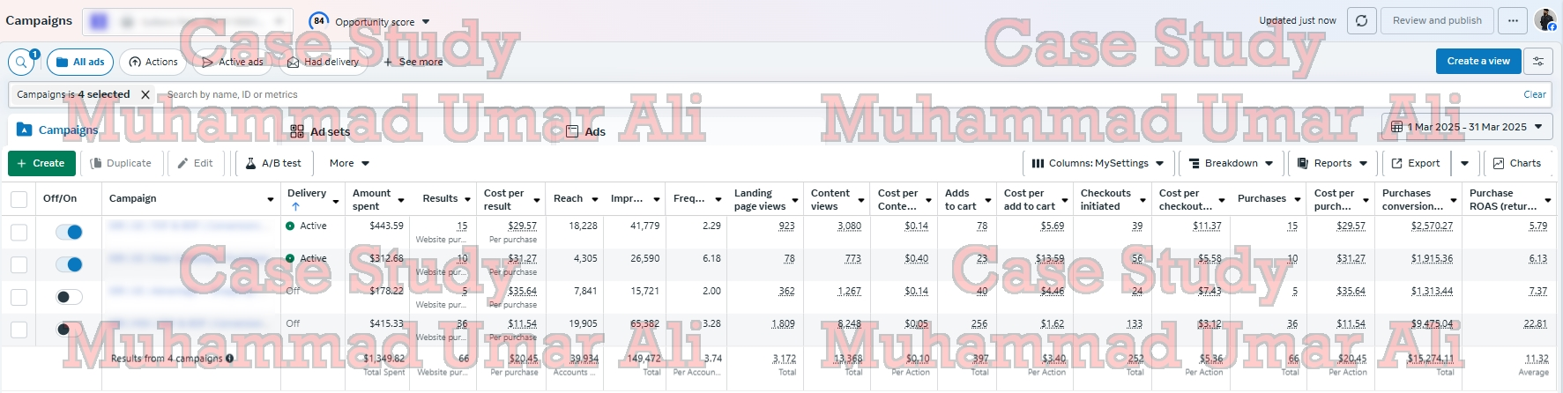Expand the Breakdown dropdown
This screenshot has width=1563, height=393.
tap(1231, 163)
